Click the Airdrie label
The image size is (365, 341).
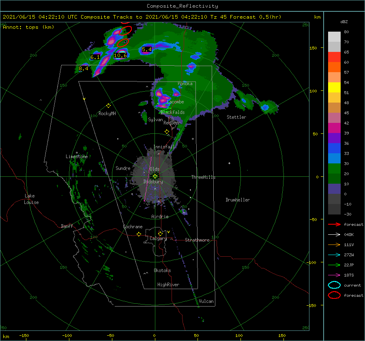pyautogui.click(x=160, y=217)
